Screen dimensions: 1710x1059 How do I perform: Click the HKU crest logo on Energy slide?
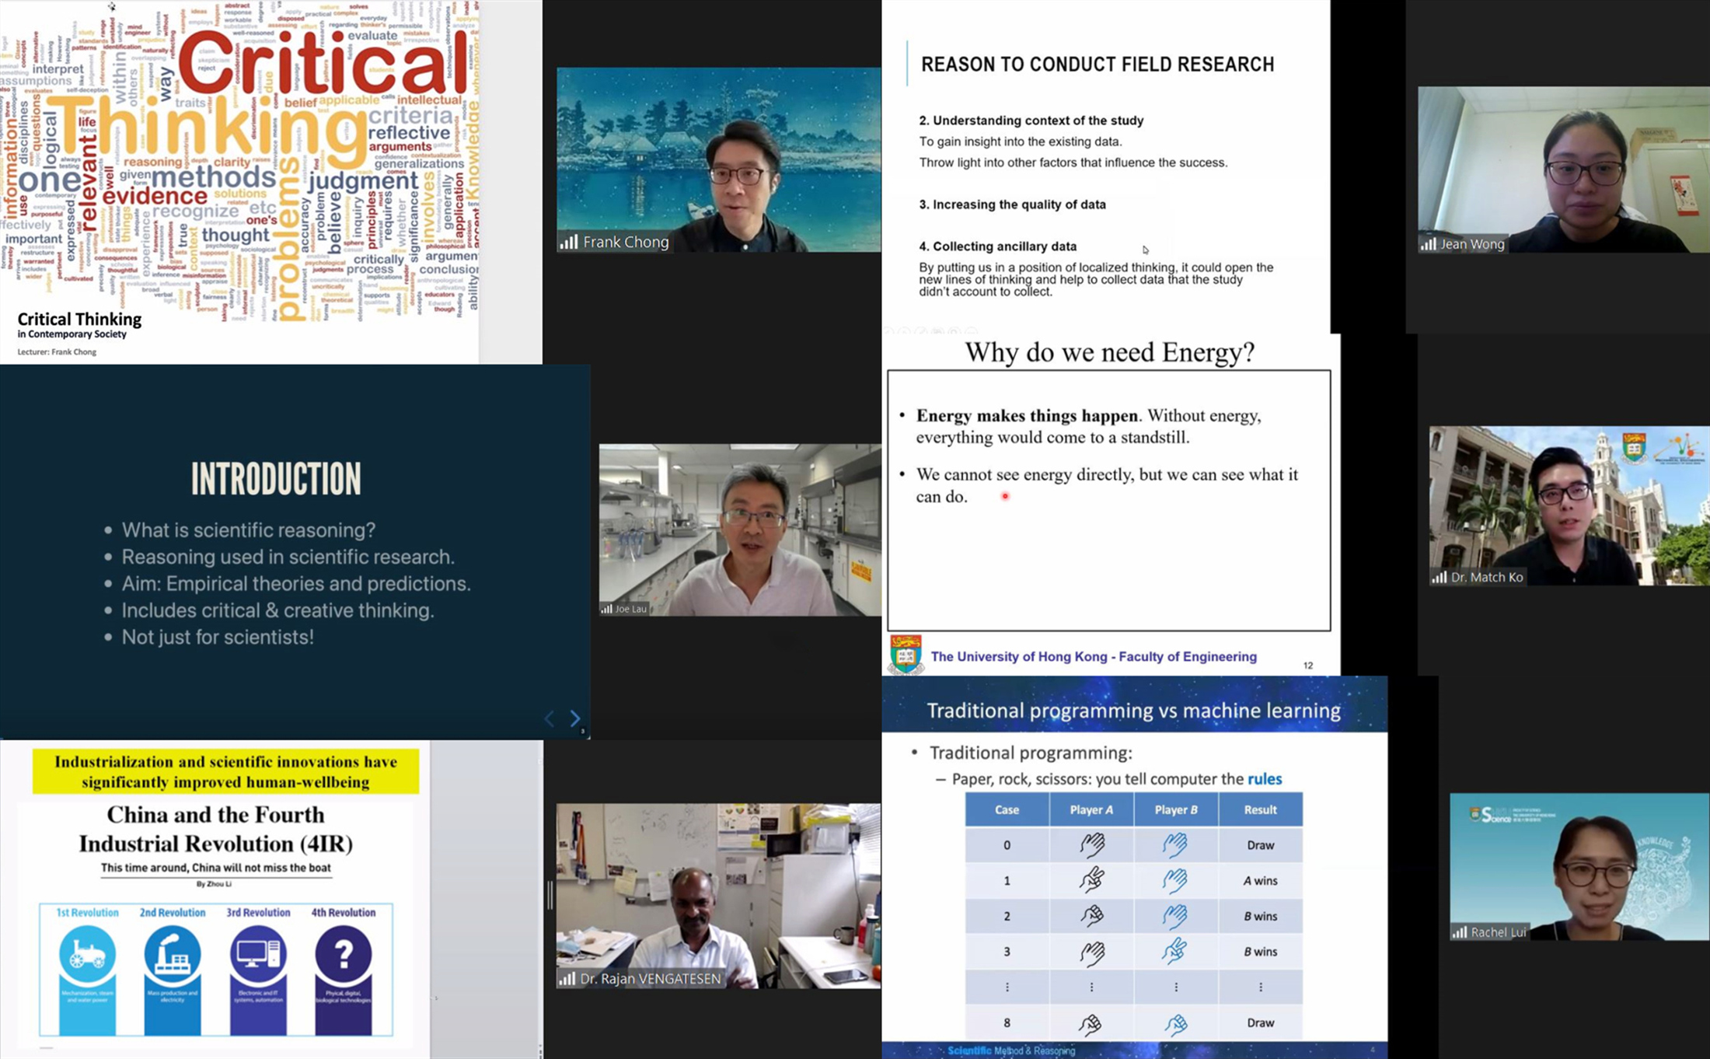coord(906,654)
